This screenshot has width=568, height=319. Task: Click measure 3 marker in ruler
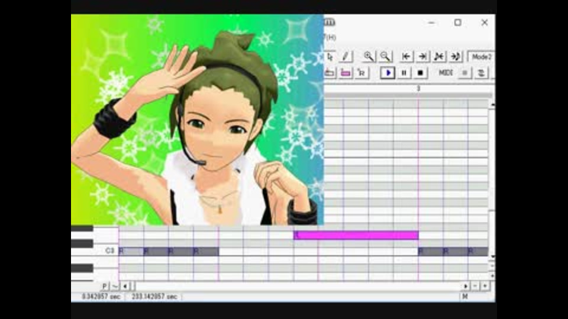(x=418, y=89)
